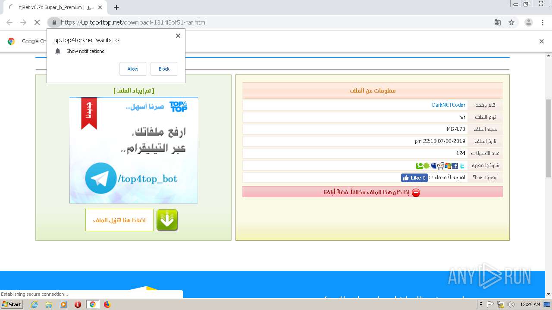Launch Firefox from the taskbar
The height and width of the screenshot is (310, 552).
point(107,304)
